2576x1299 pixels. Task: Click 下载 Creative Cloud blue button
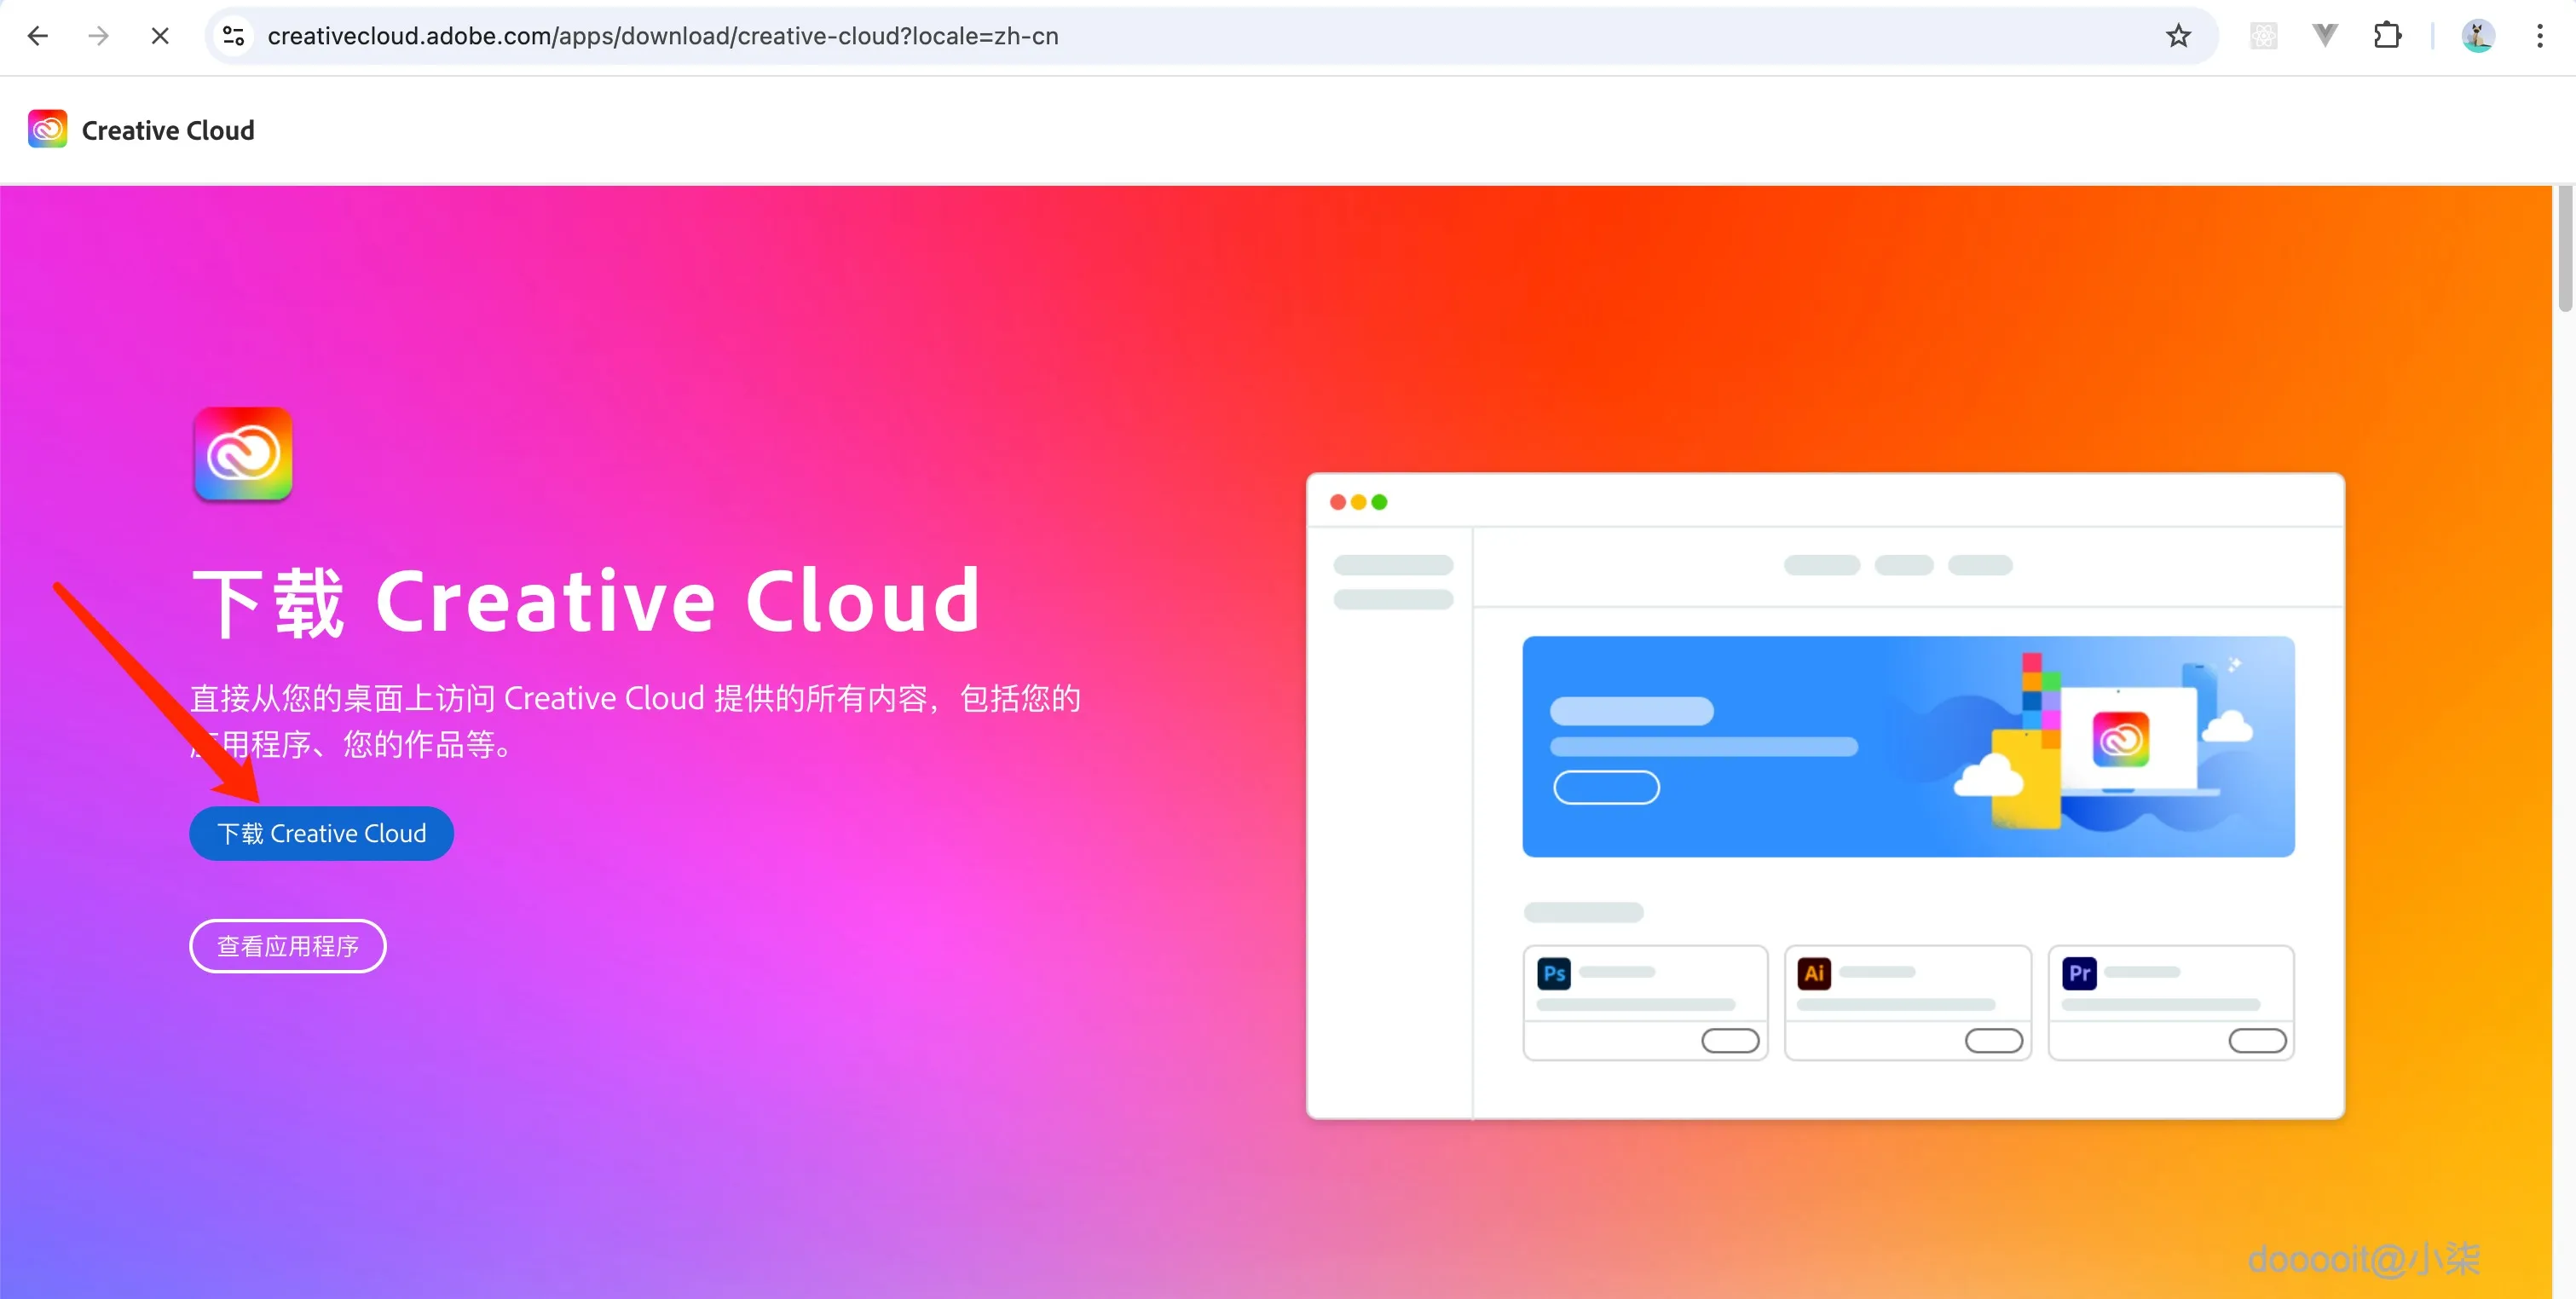tap(321, 833)
